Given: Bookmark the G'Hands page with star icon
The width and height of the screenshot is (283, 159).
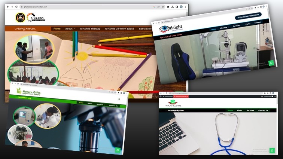Looking at the screenshot, I should pos(163,7).
